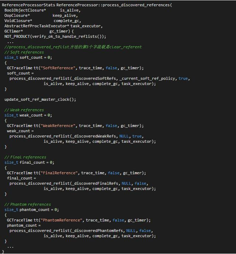Click the GCTimer* gc_timer parameter line
Screen dimensions: 236x254
(x=39, y=31)
